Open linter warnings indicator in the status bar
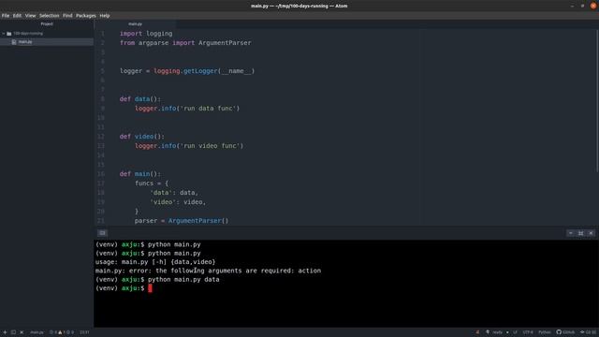The height and width of the screenshot is (337, 599). click(x=62, y=332)
